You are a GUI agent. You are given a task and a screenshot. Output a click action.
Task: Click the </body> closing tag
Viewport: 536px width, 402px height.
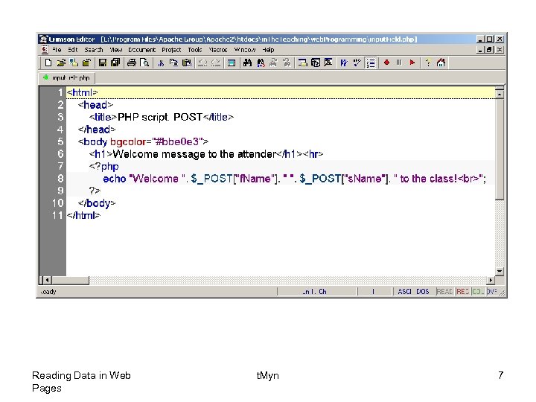[x=97, y=203]
